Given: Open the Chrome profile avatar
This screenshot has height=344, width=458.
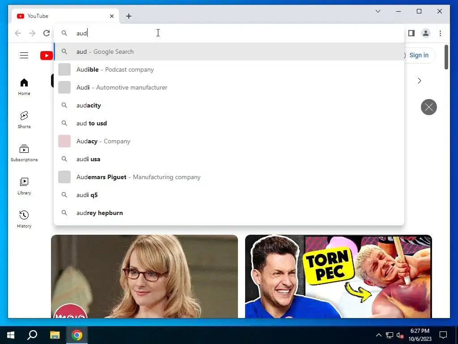Looking at the screenshot, I should (426, 33).
